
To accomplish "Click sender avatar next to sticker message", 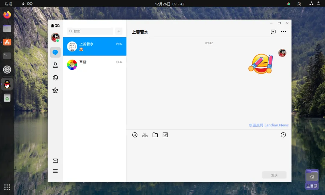I will (x=282, y=53).
